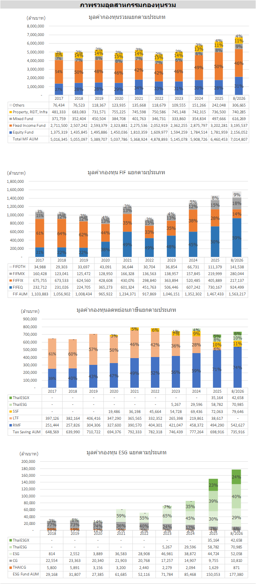Click cell value 177,380
The height and width of the screenshot is (584, 256).
[236, 574]
